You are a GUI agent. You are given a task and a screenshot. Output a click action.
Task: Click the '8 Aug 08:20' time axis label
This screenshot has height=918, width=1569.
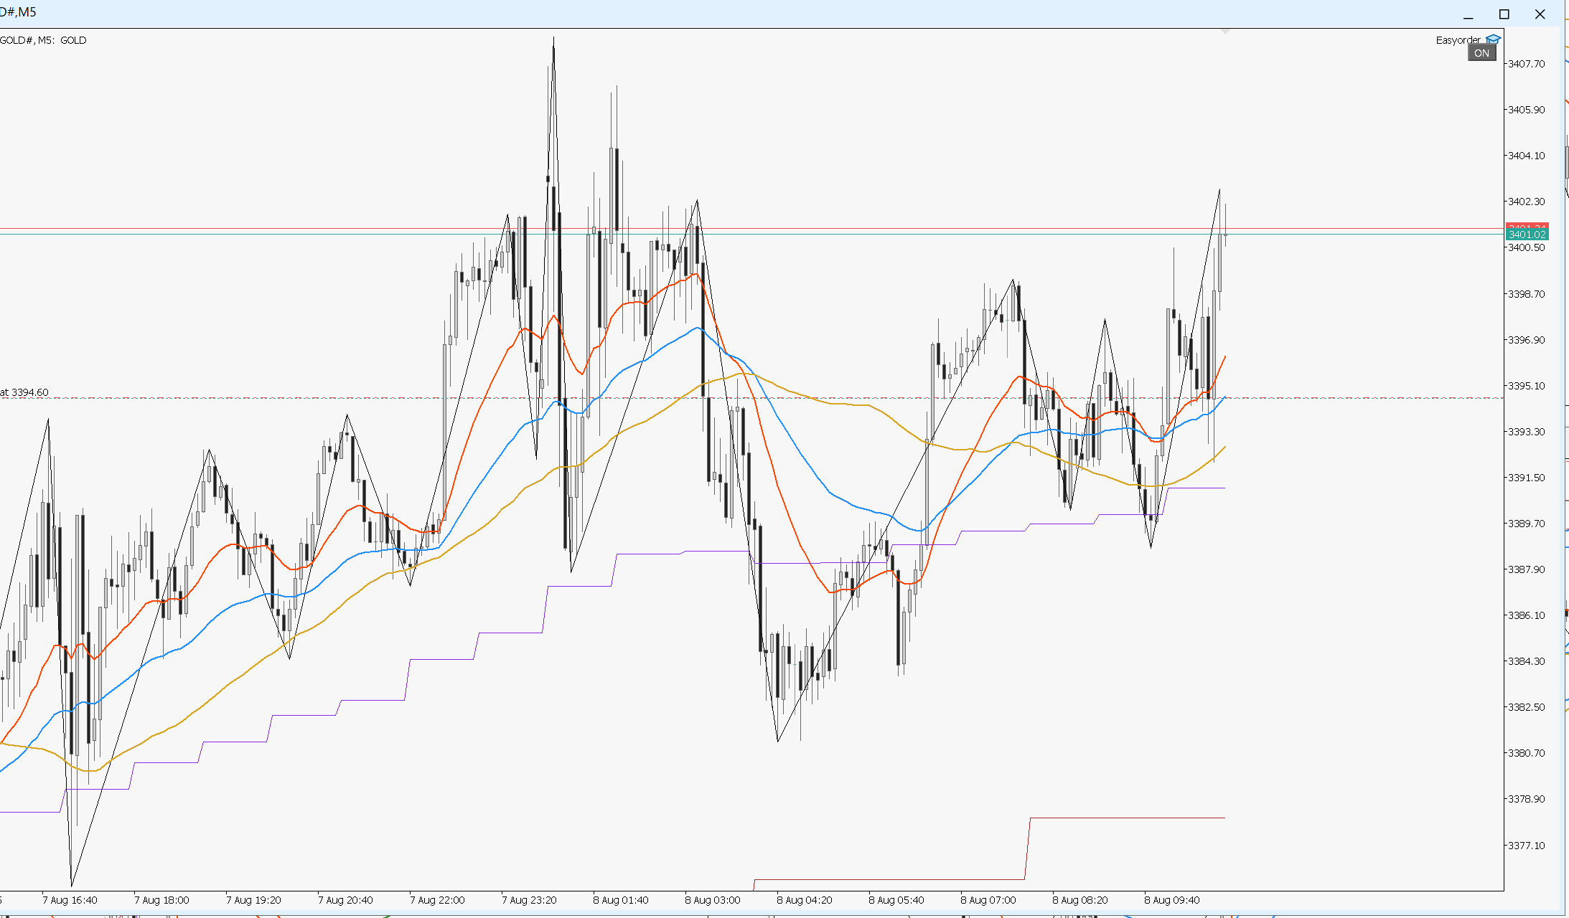tap(1080, 900)
